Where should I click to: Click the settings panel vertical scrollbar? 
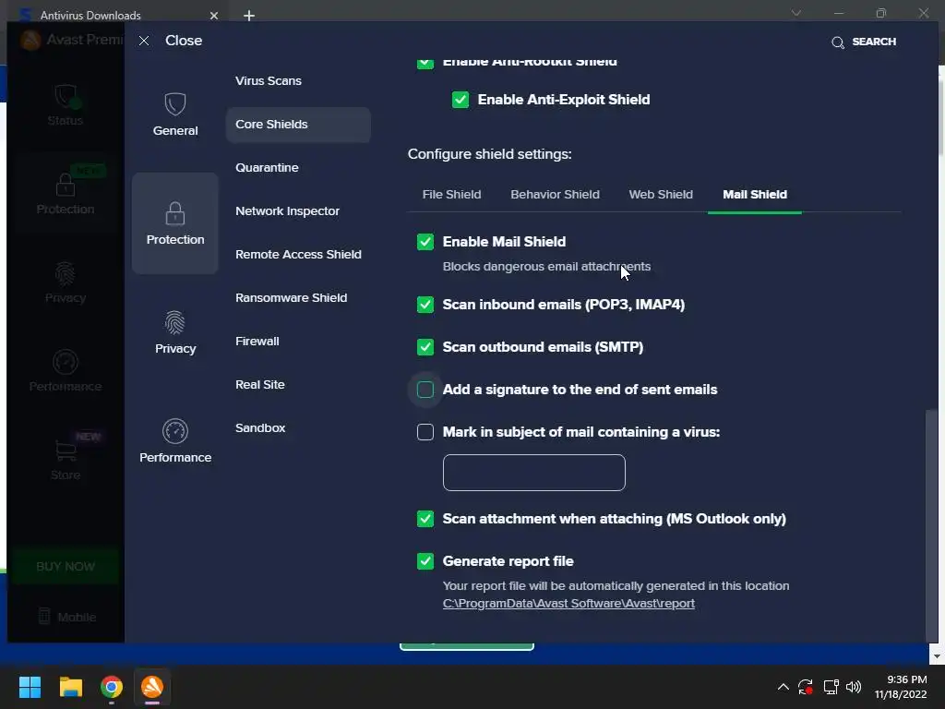[x=931, y=525]
